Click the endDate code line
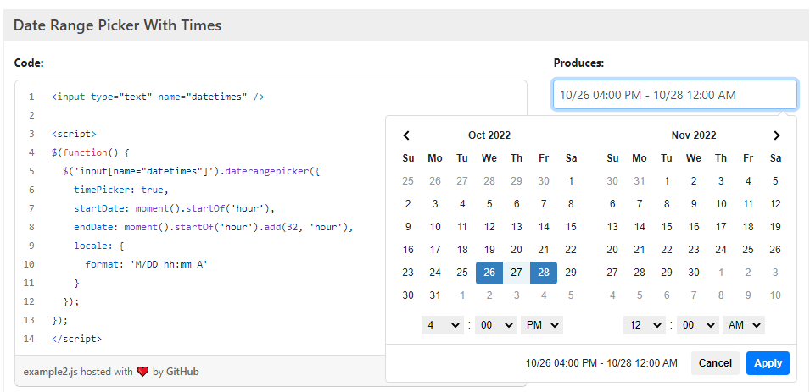Screen dimensions: 810x392 (x=213, y=227)
